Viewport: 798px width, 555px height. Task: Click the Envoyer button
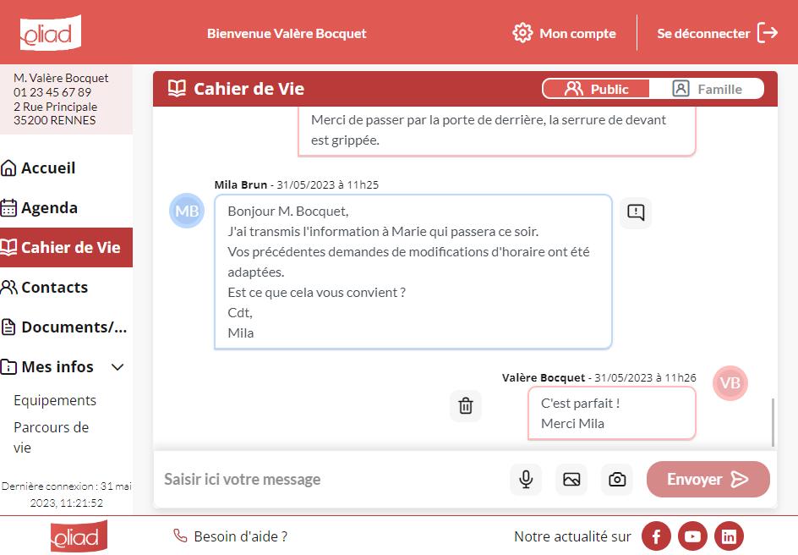click(708, 479)
